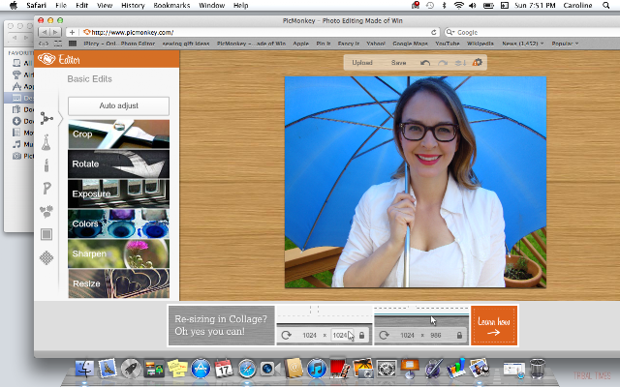Click Safari's forward navigation arrow
Viewport: 620px width, 387px height.
(x=55, y=32)
